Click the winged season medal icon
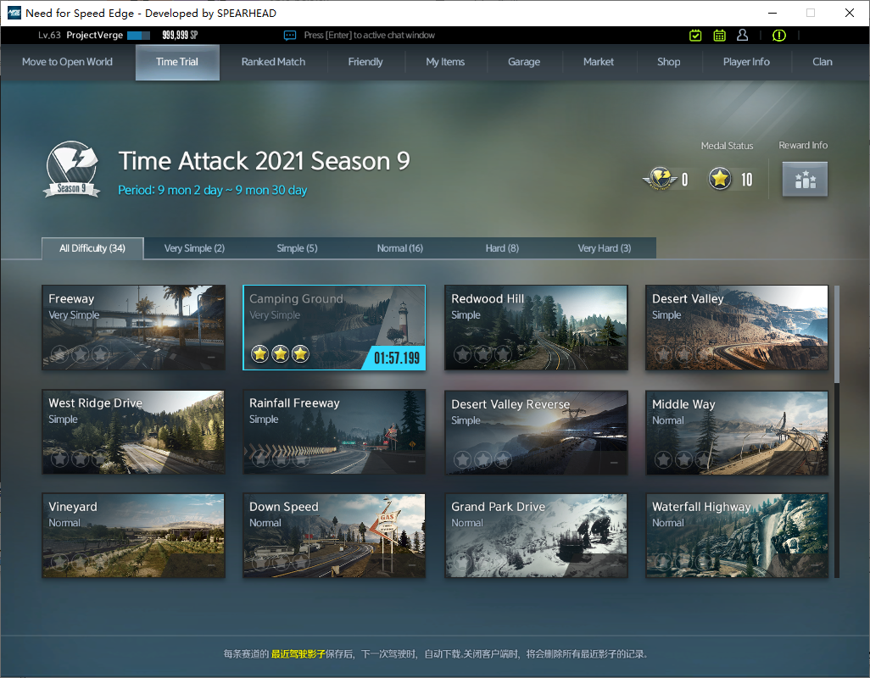The image size is (870, 678). pyautogui.click(x=660, y=179)
